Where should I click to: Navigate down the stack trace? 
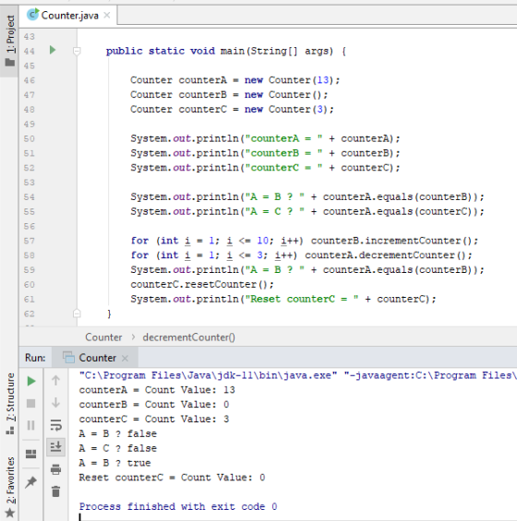click(x=55, y=402)
